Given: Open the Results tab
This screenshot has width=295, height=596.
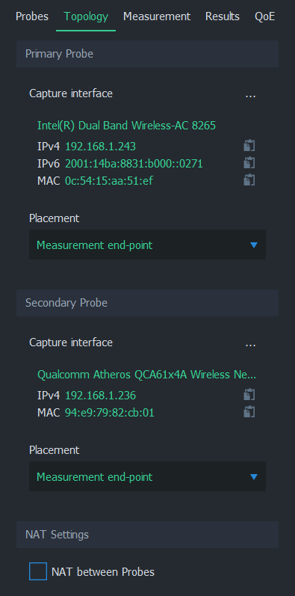Looking at the screenshot, I should click(223, 16).
